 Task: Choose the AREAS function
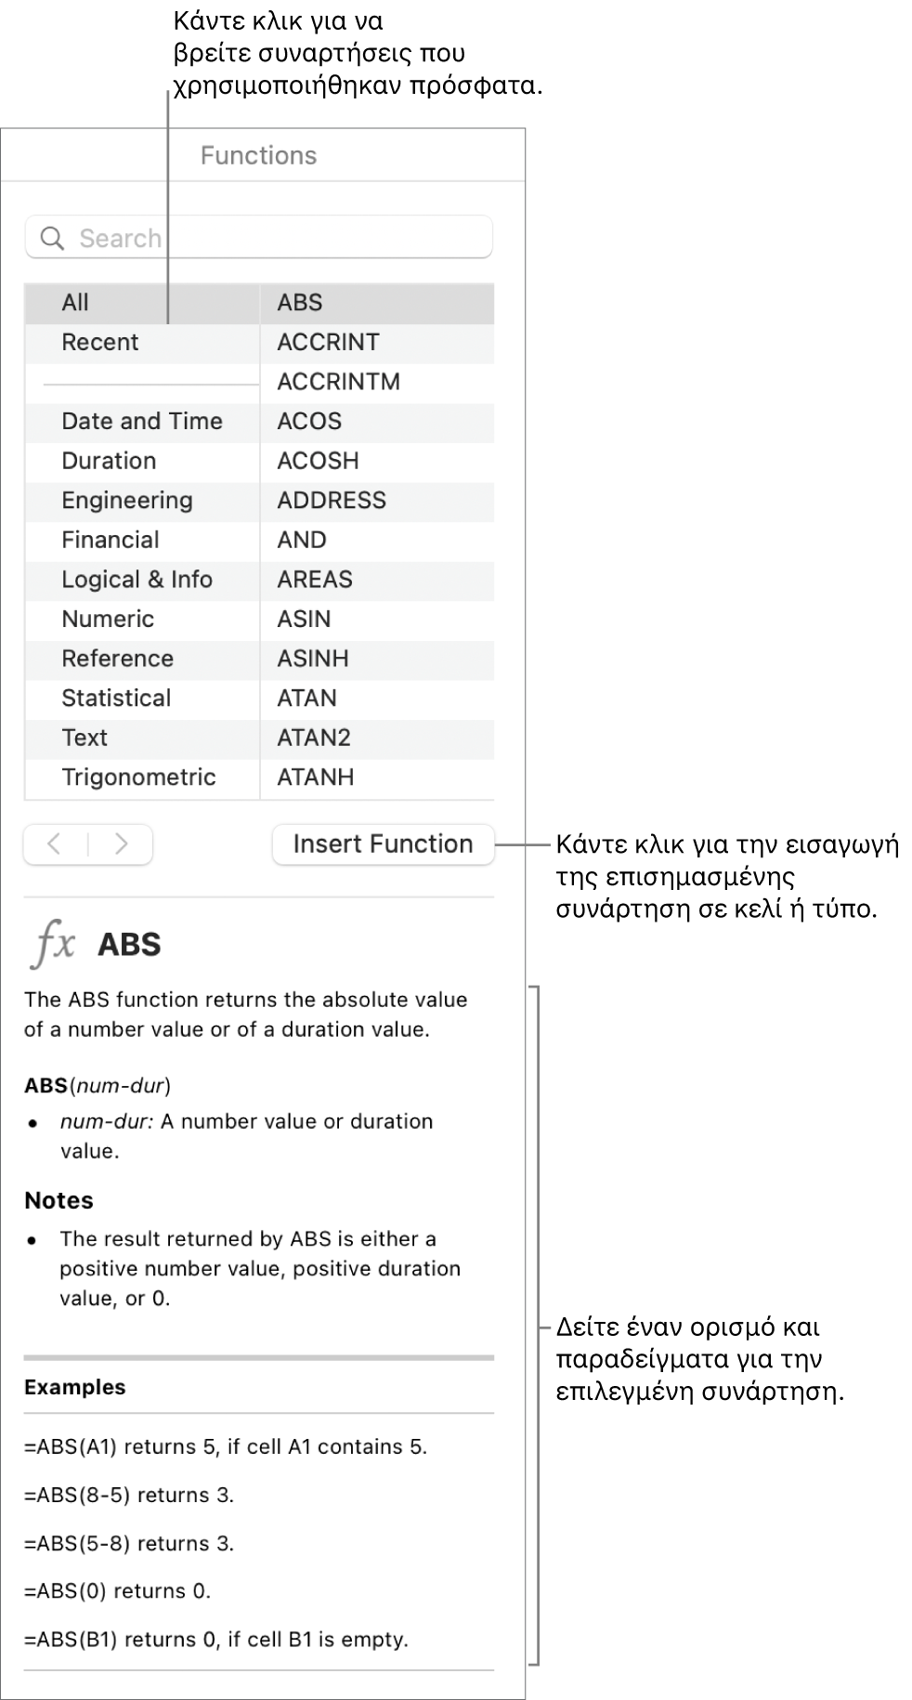[x=315, y=580]
